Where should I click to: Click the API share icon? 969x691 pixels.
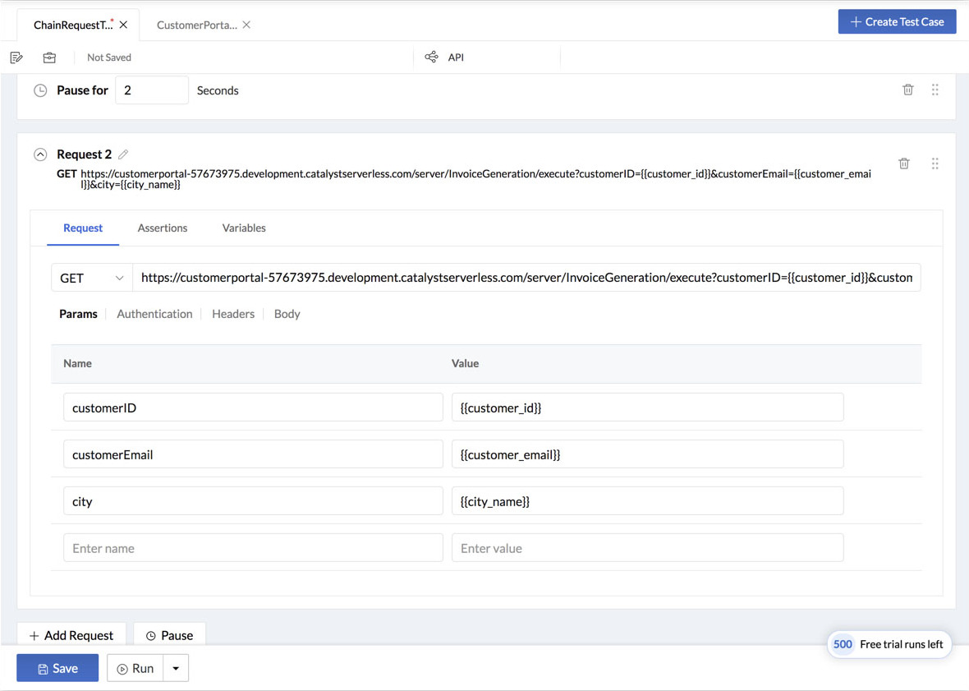(431, 57)
